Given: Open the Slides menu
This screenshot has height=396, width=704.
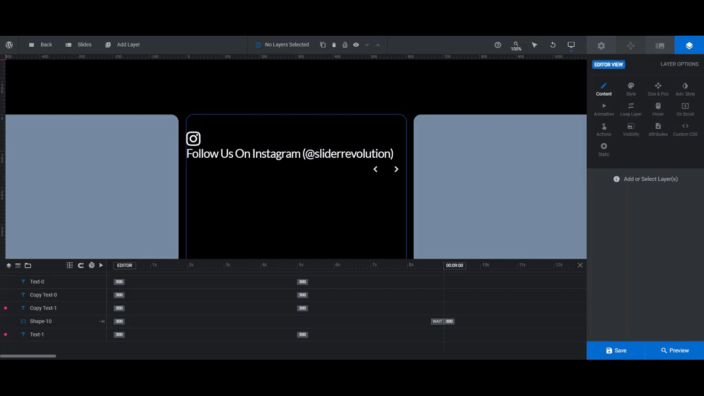Looking at the screenshot, I should (x=79, y=45).
